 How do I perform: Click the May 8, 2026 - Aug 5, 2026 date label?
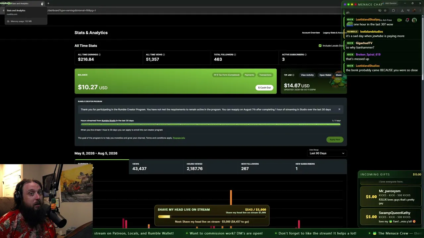click(96, 153)
